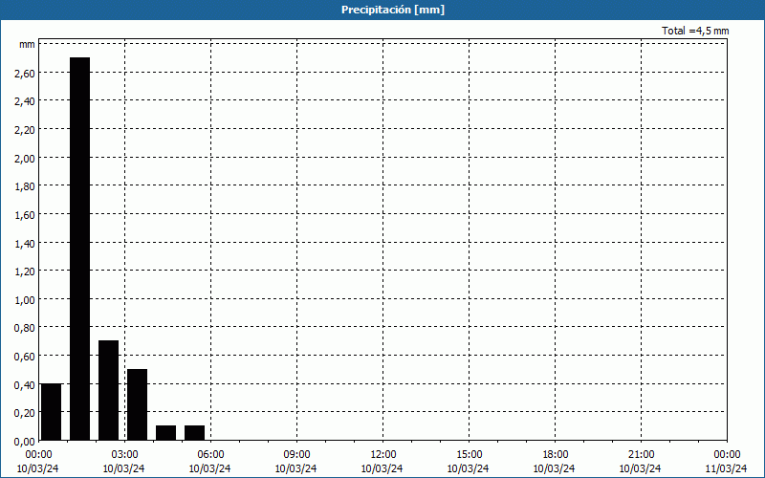Click the 03:00 time axis label

coord(124,455)
